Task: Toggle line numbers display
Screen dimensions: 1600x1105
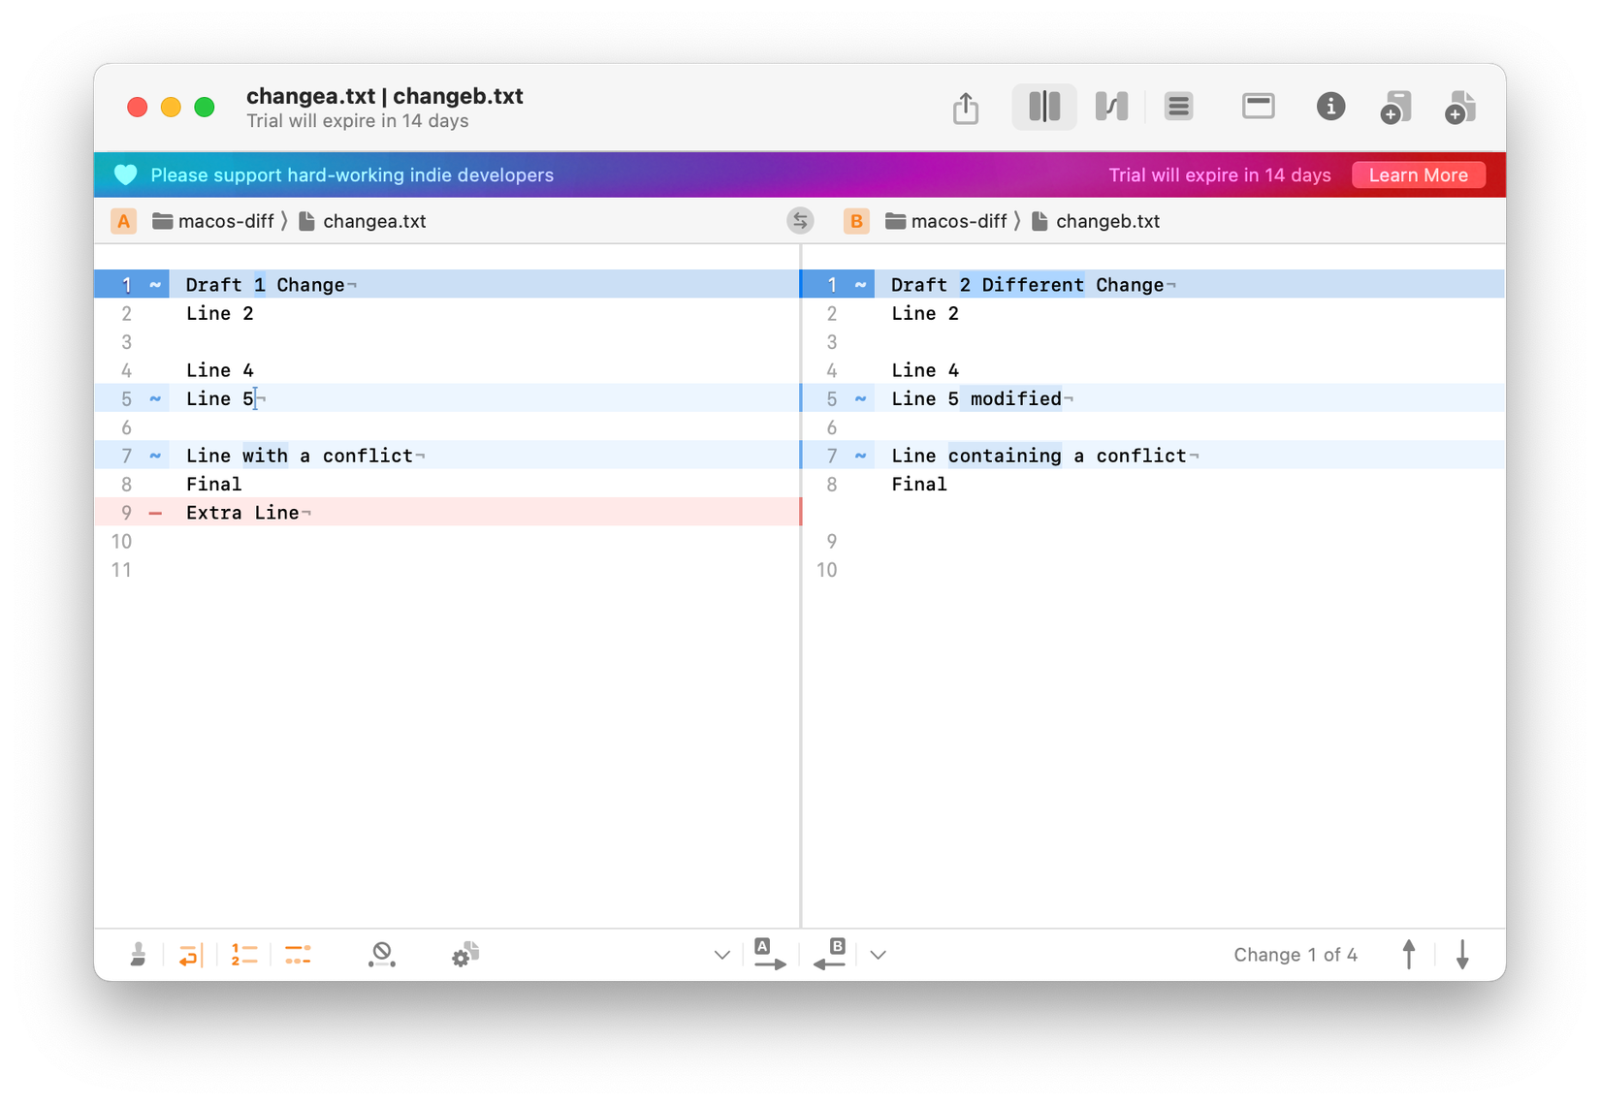Action: (243, 955)
